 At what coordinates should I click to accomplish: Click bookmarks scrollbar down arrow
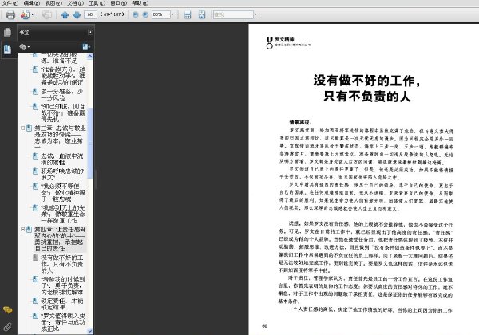[89, 331]
